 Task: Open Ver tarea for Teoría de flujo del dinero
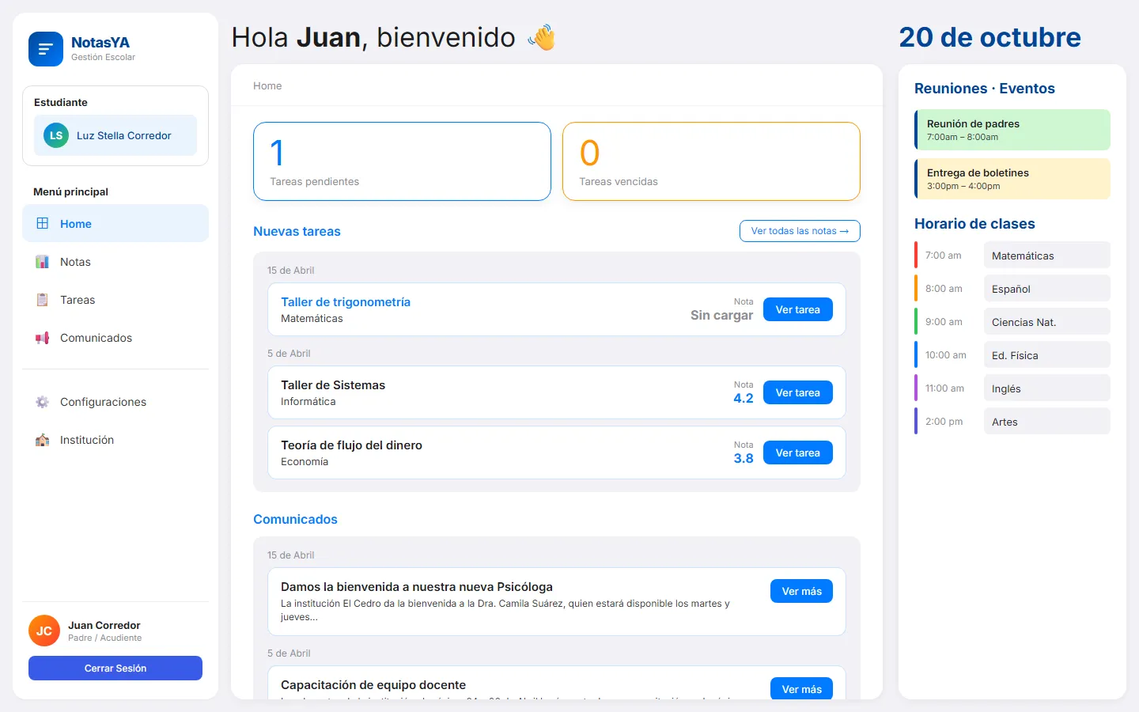point(798,453)
